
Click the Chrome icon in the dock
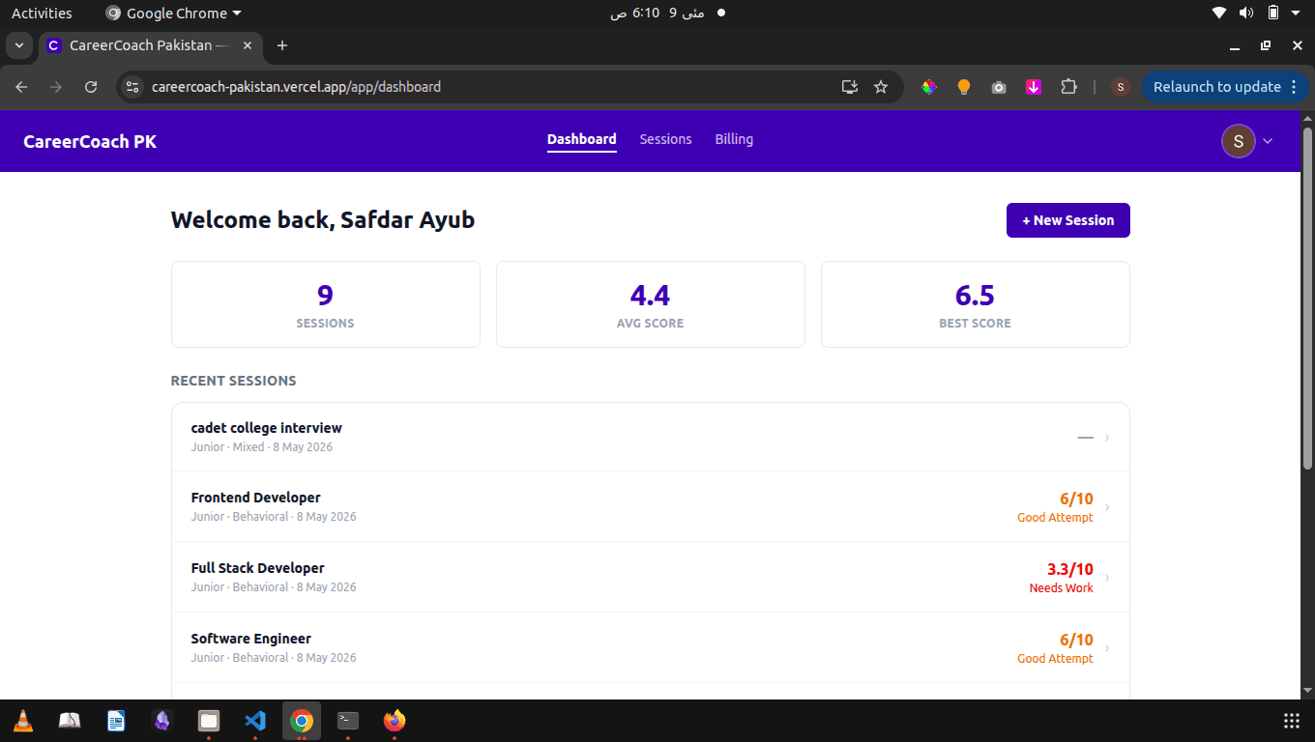302,721
